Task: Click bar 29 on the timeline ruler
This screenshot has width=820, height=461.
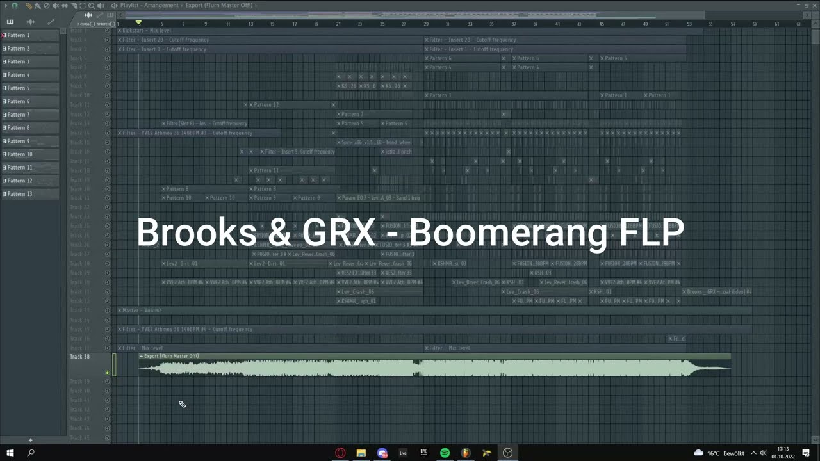Action: tap(426, 24)
